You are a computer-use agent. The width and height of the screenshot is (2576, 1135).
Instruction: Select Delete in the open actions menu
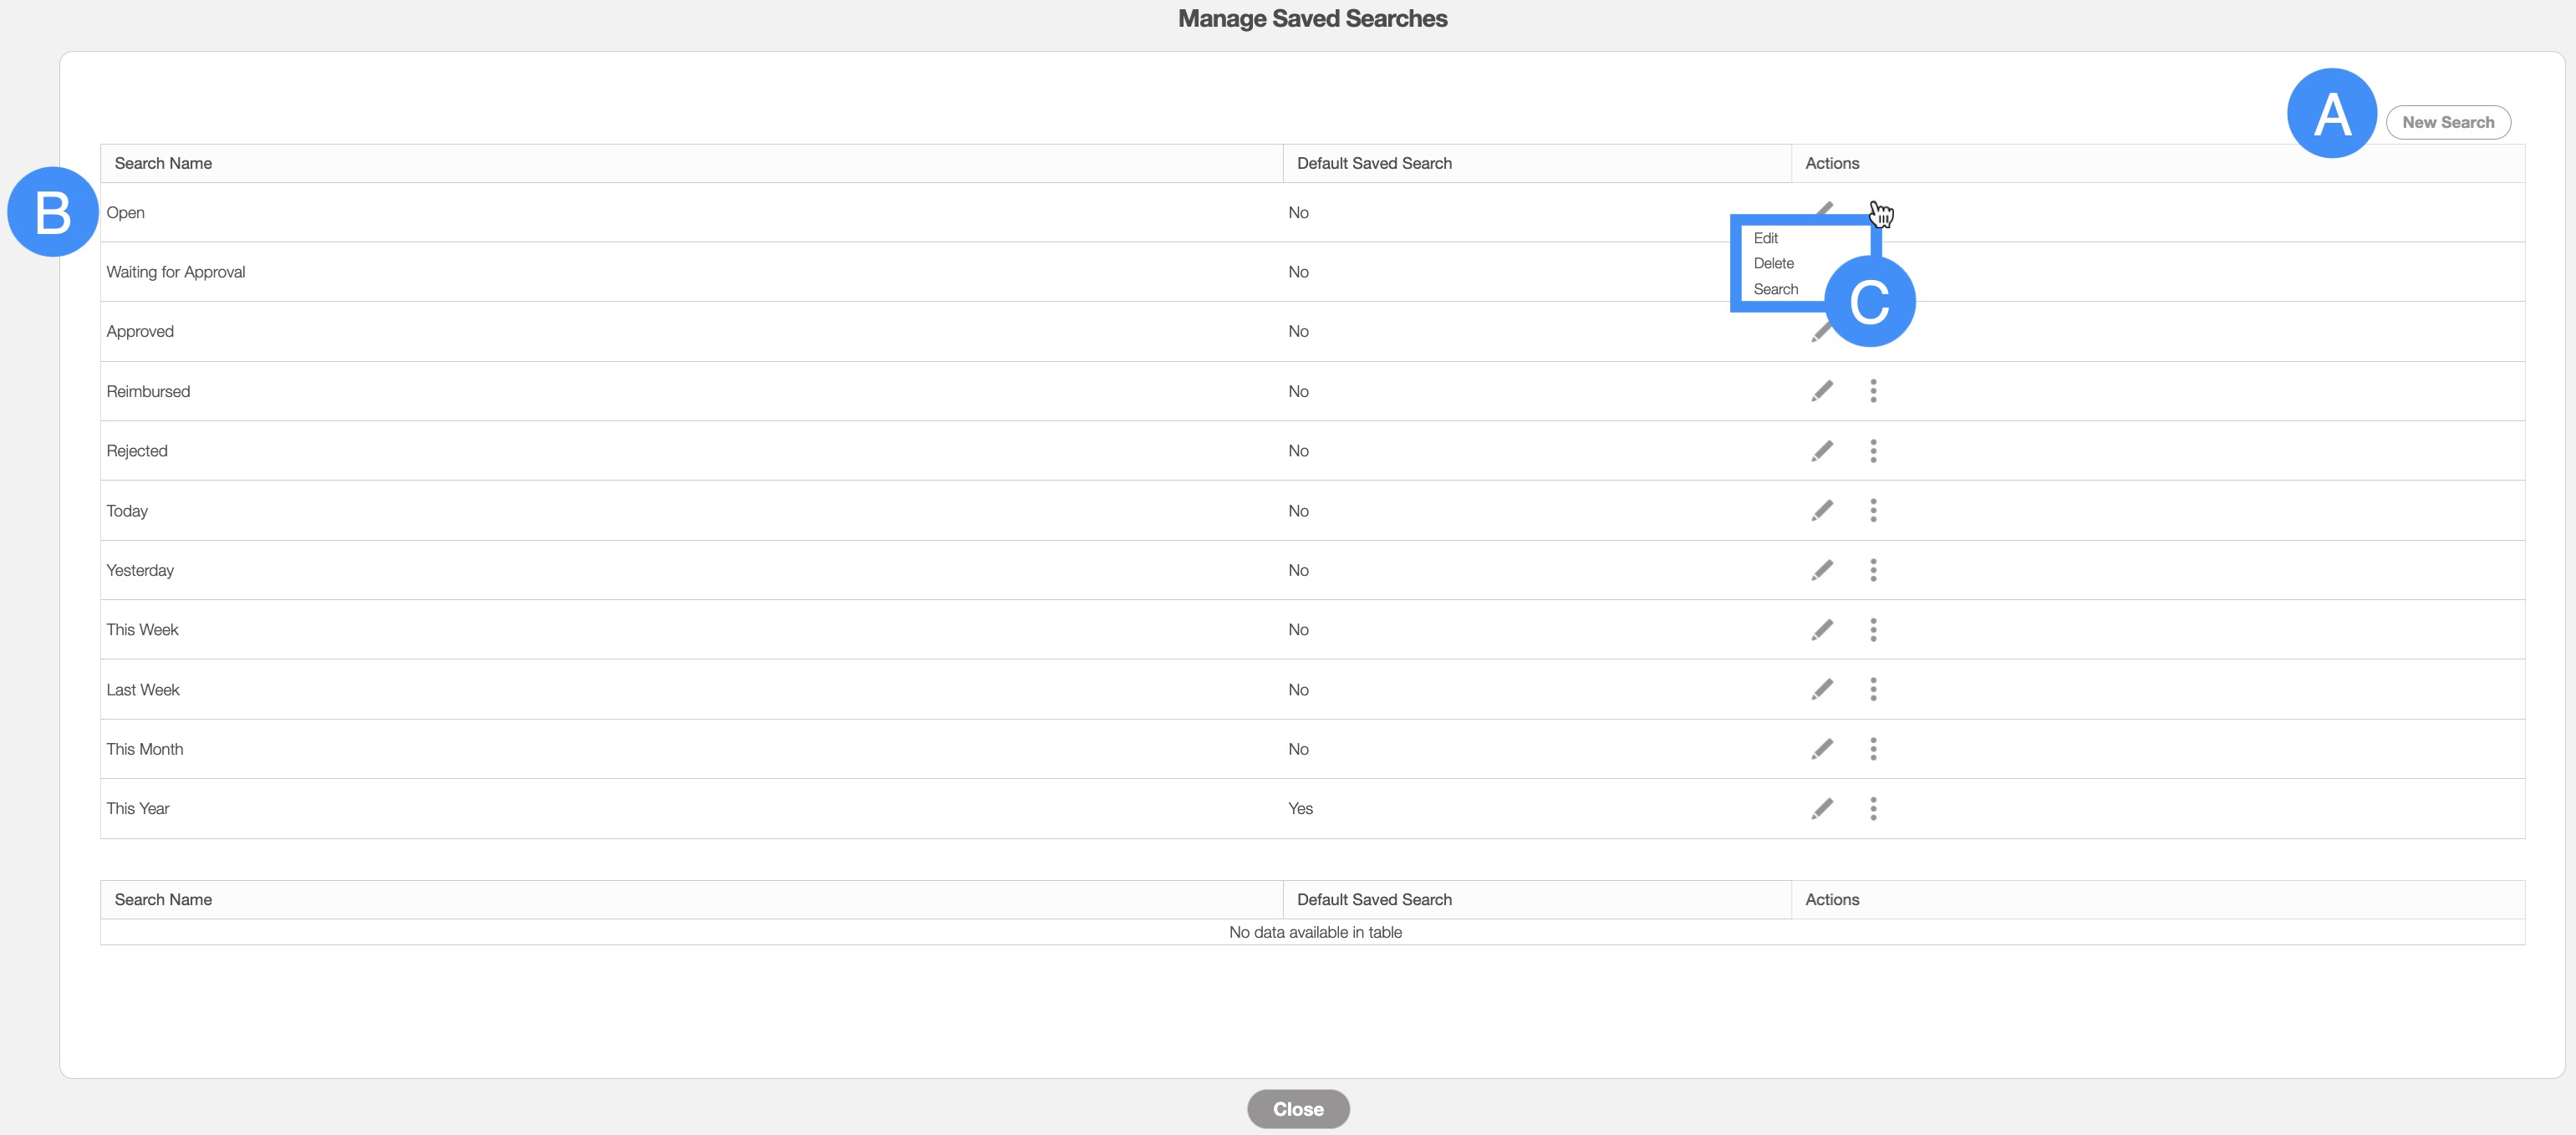tap(1773, 263)
